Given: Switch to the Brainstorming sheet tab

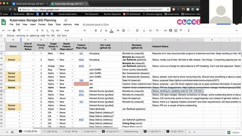Looking at the screenshot, I should tap(131, 131).
